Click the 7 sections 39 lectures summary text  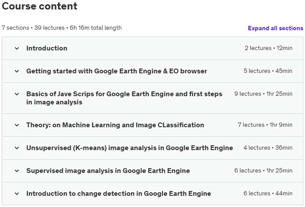tap(62, 28)
